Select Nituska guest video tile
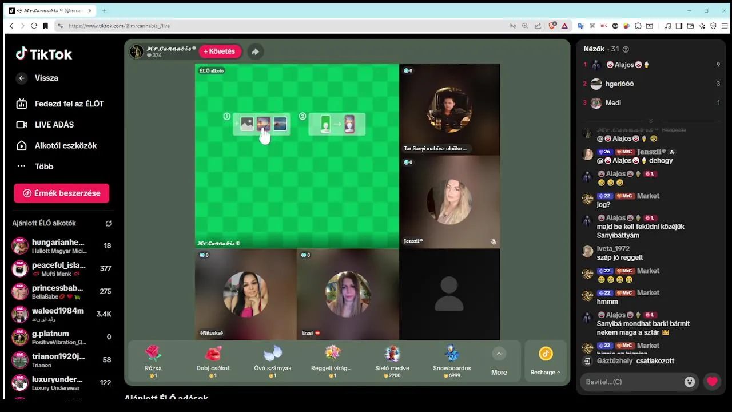732x412 pixels. 245,294
